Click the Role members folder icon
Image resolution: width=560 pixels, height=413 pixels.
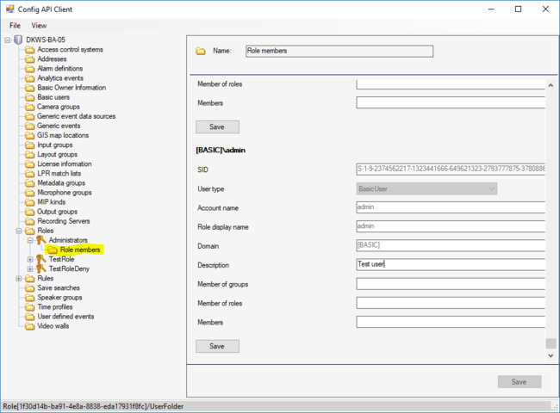pos(52,250)
